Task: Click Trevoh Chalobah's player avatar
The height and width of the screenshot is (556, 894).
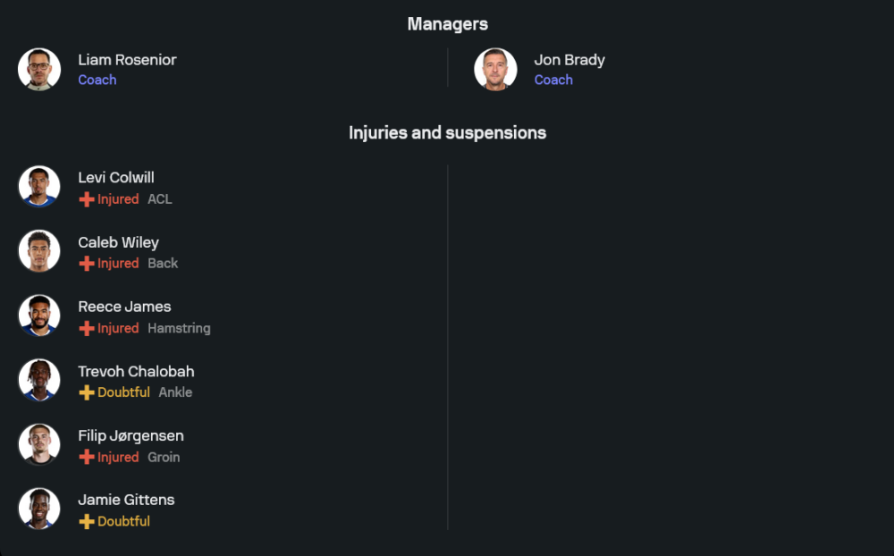Action: click(x=39, y=381)
